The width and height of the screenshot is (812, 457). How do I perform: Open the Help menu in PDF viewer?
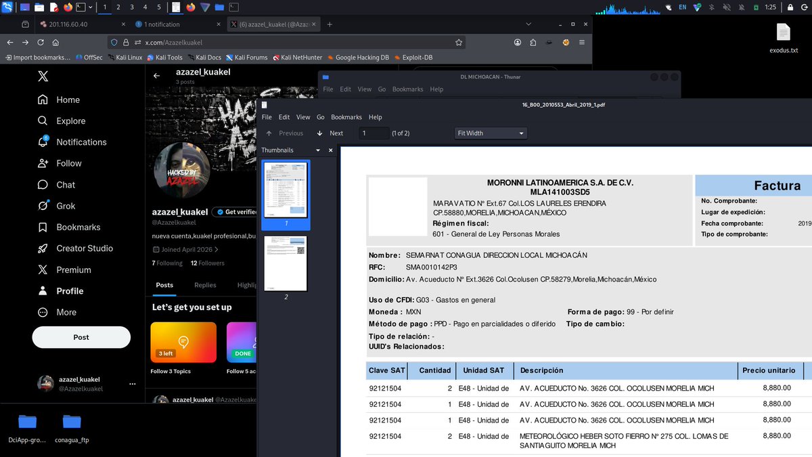[375, 117]
